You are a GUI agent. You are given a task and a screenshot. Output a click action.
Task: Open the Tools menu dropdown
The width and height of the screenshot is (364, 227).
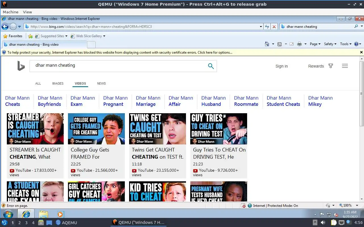click(x=346, y=44)
